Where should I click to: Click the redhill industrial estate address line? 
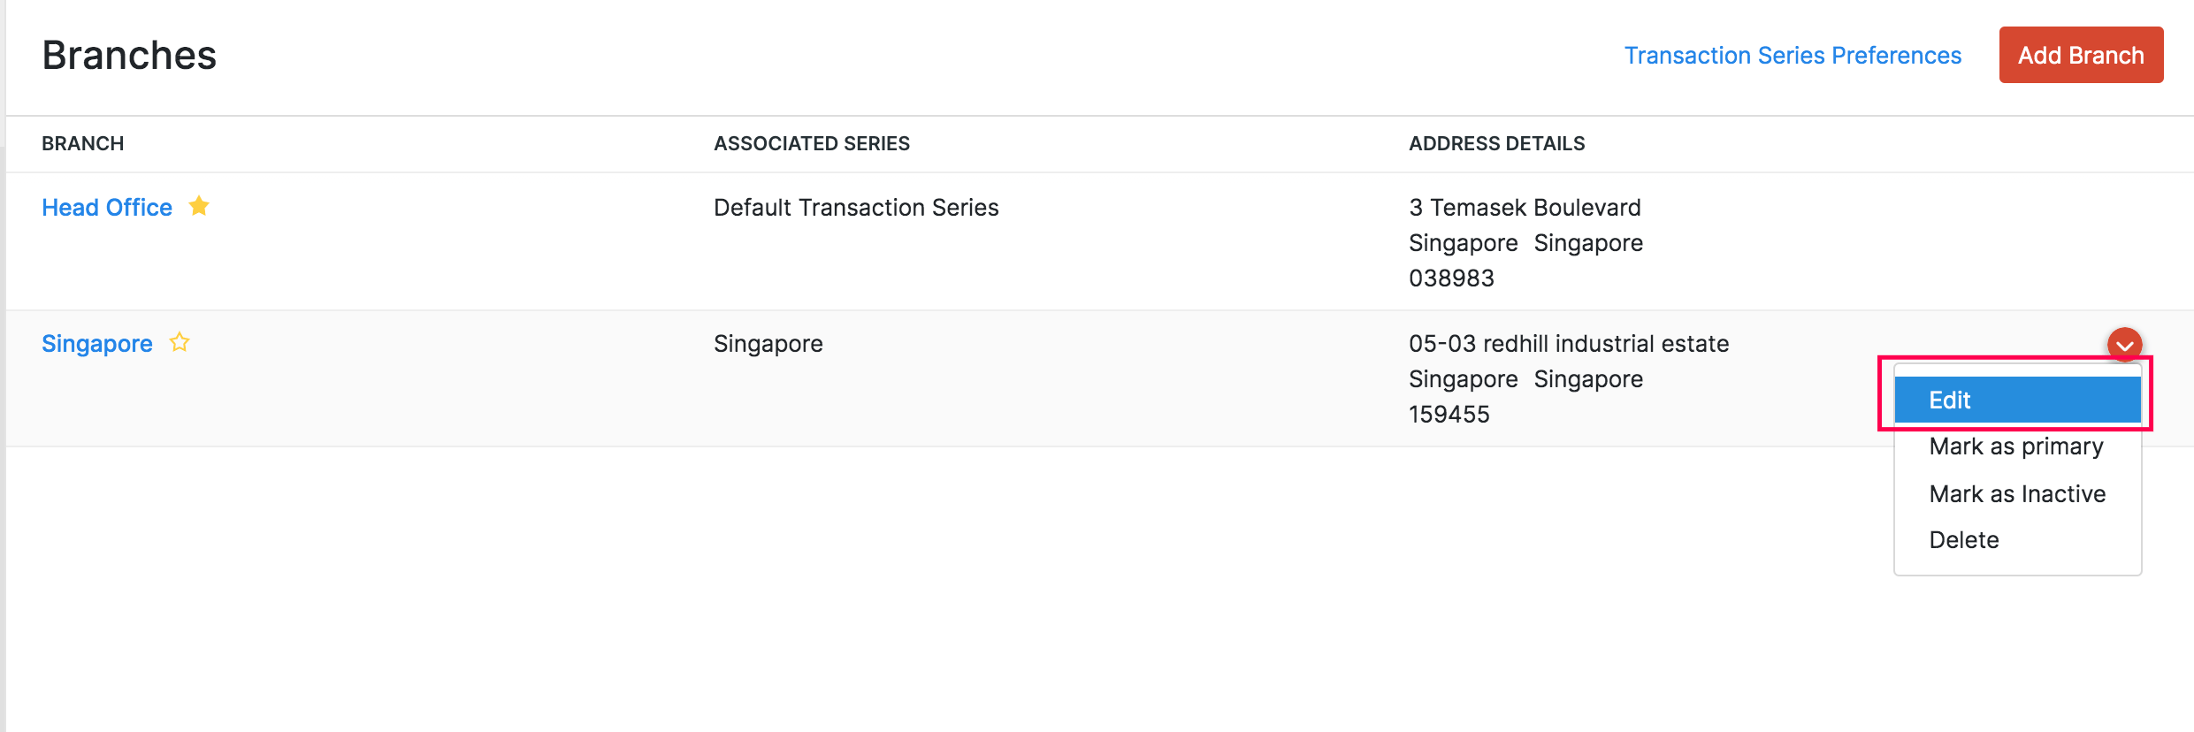[1568, 343]
